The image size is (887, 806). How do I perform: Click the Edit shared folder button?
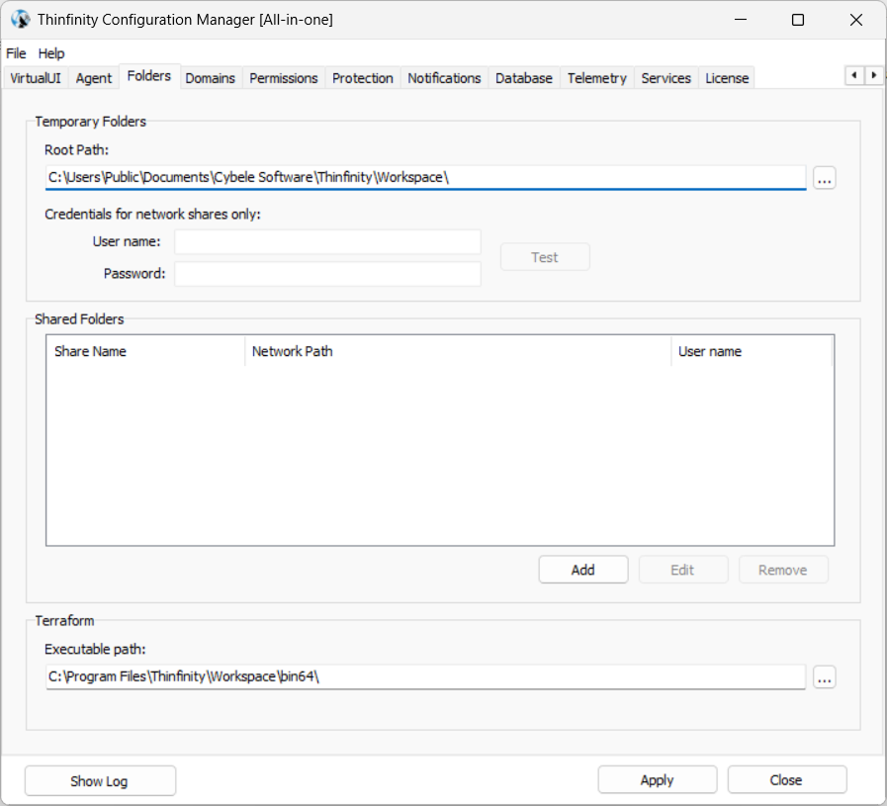click(x=682, y=570)
